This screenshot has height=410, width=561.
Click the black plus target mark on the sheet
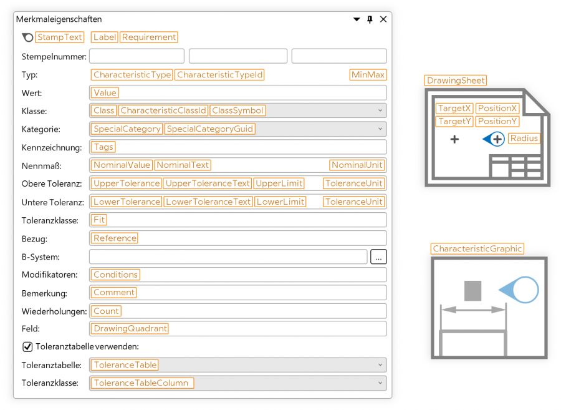click(454, 139)
